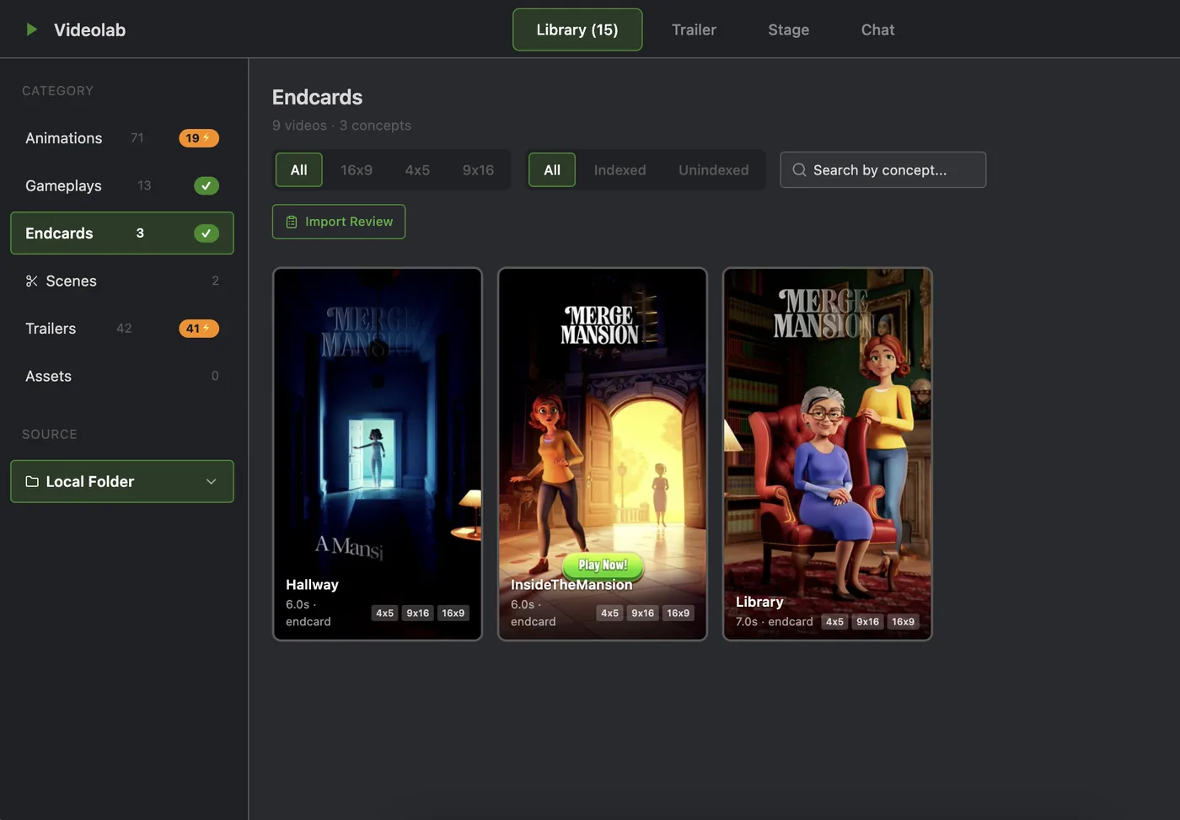Screen dimensions: 1180x820
Task: Click the Videolab app name
Action: 89,29
